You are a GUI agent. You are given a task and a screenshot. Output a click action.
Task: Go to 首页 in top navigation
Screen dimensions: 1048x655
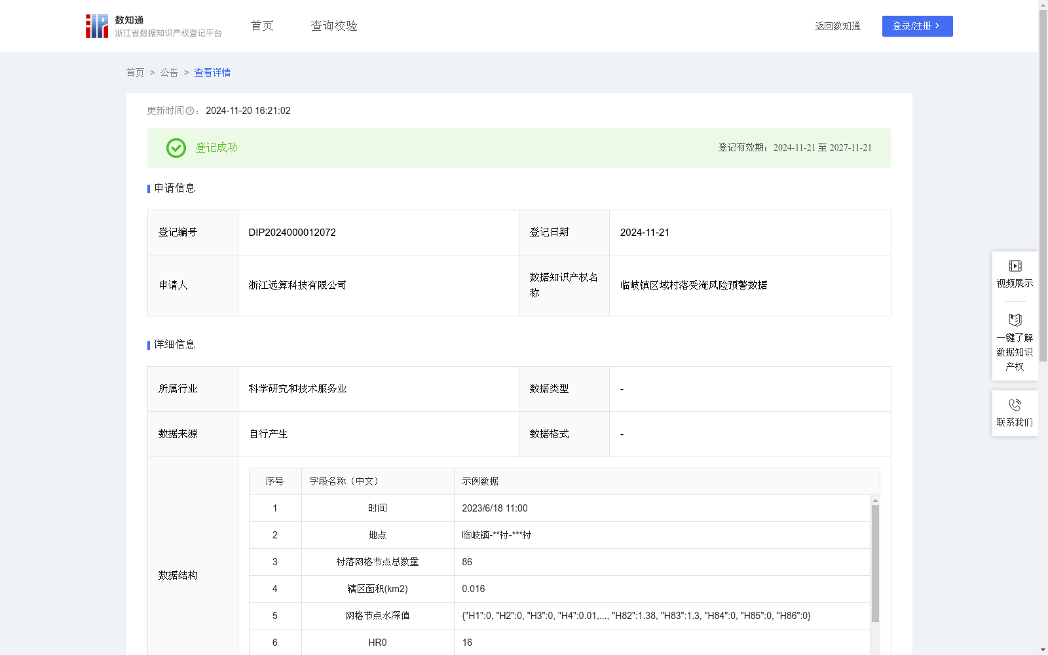(262, 26)
